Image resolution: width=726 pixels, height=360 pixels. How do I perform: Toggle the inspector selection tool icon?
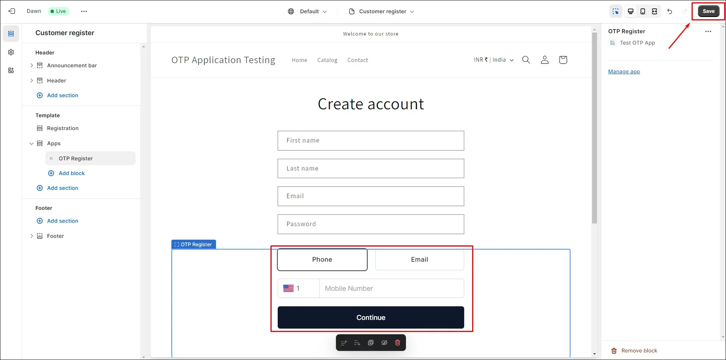point(616,11)
